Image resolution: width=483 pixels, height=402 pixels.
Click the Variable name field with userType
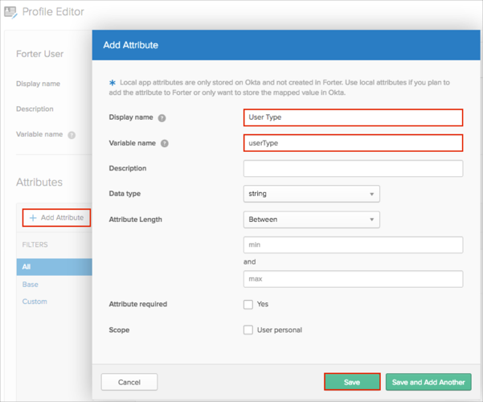[353, 143]
